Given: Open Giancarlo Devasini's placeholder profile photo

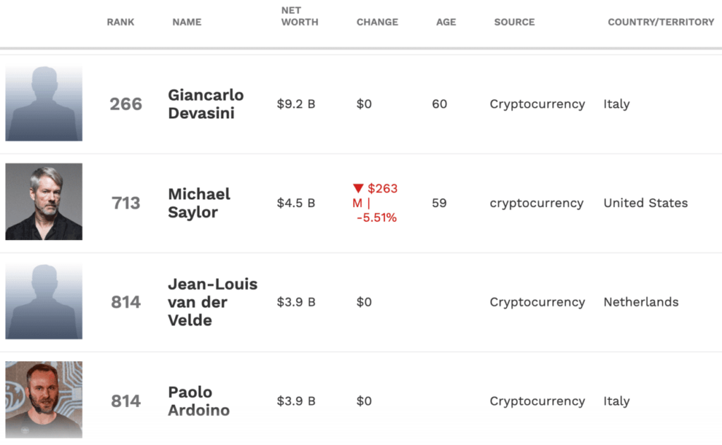Looking at the screenshot, I should pos(44,104).
